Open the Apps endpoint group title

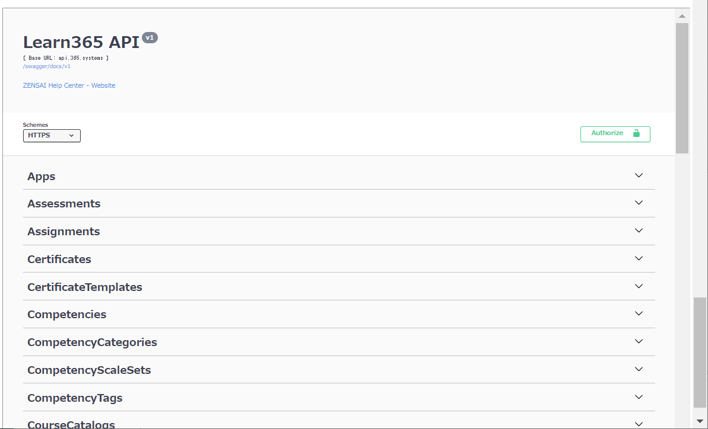pyautogui.click(x=42, y=177)
